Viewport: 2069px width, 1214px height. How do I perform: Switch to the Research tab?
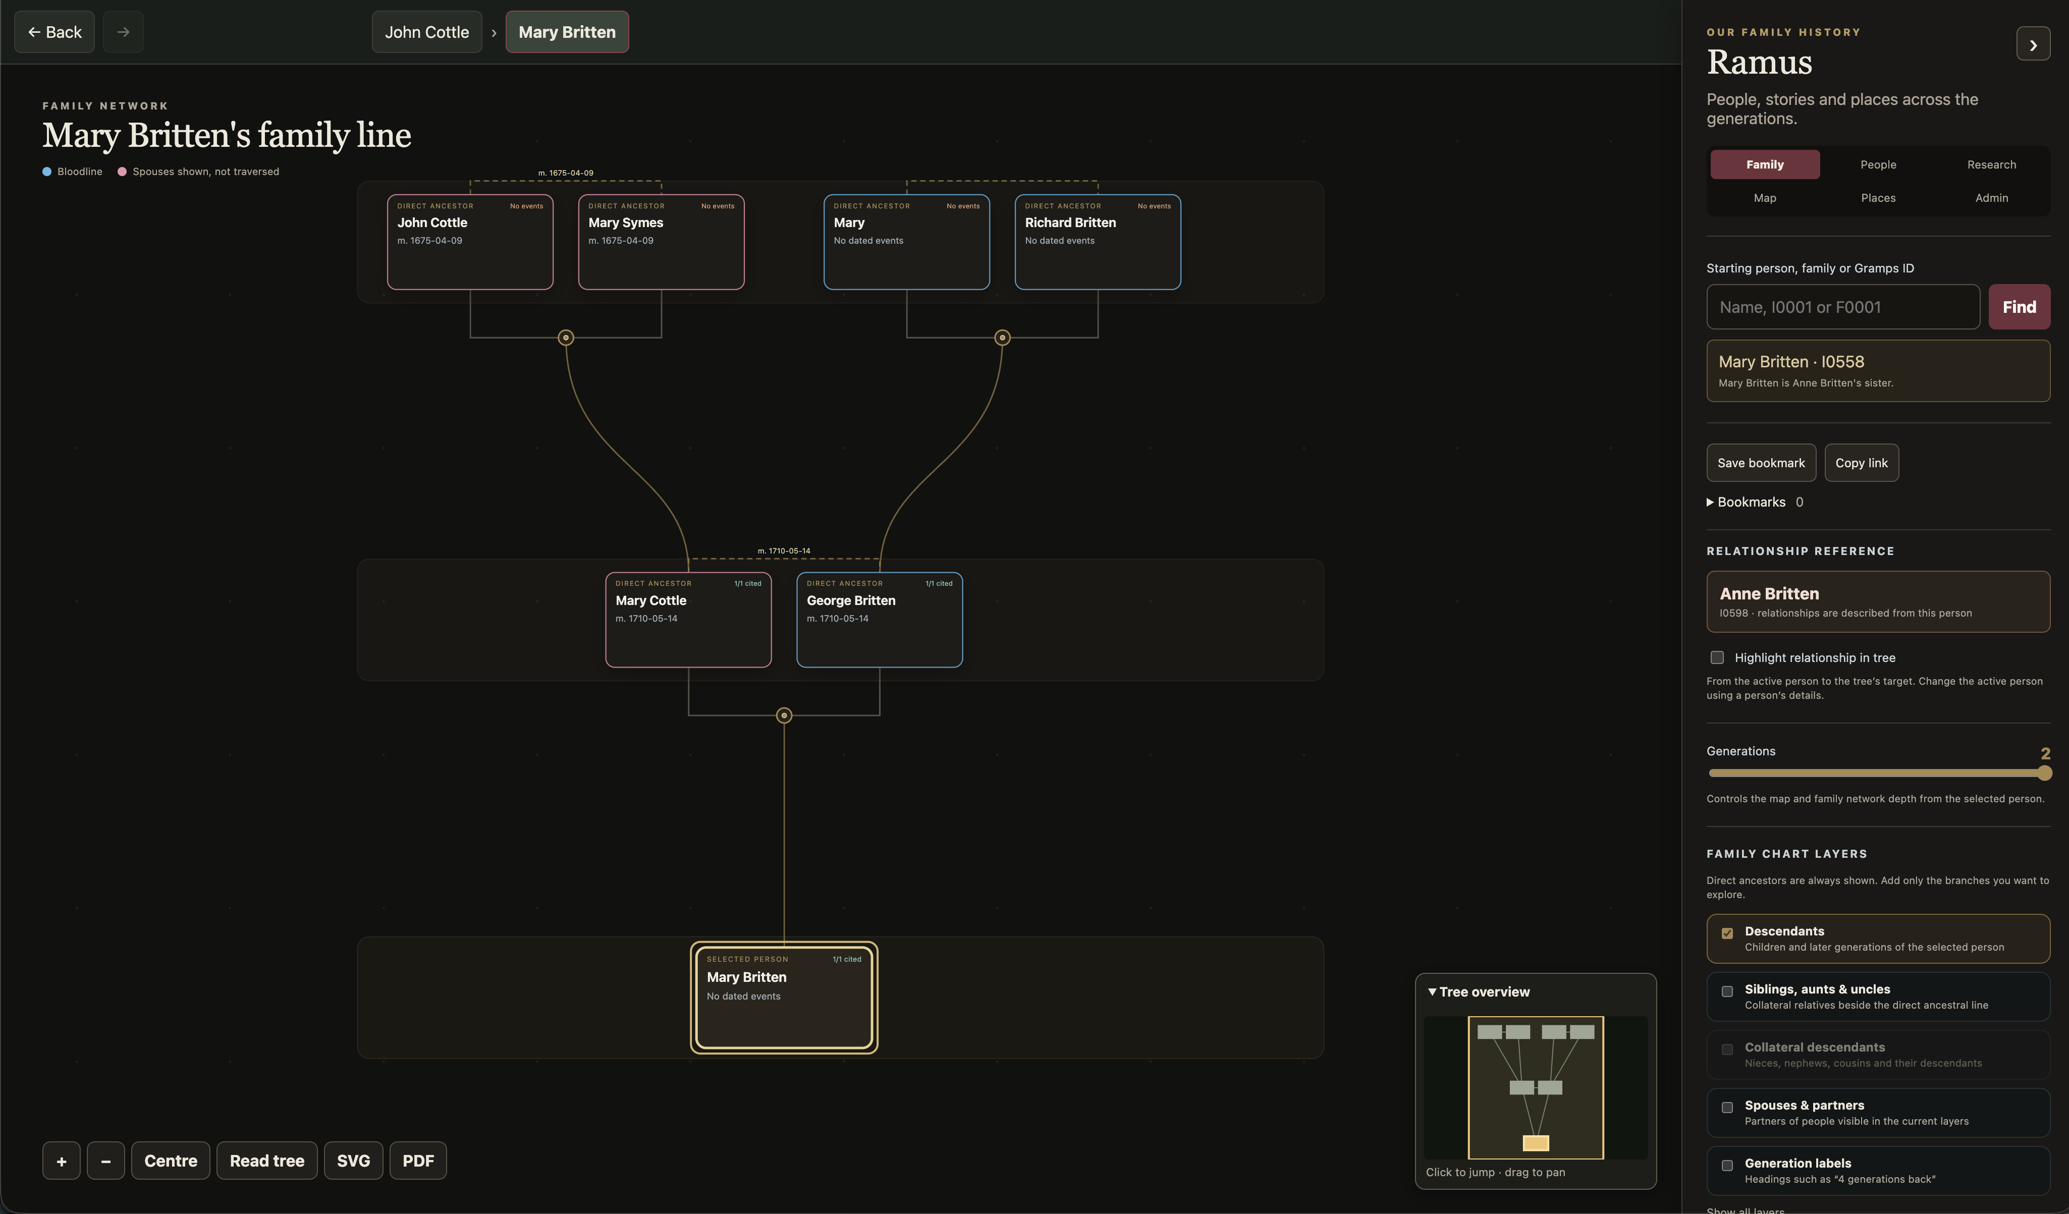[1991, 164]
